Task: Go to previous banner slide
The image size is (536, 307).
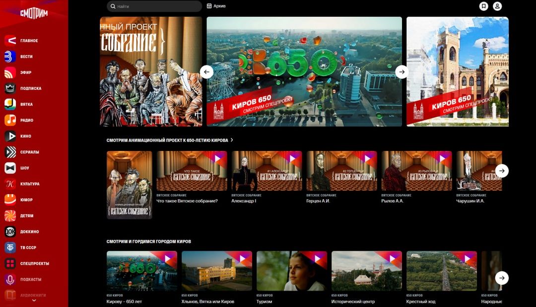Action: point(206,72)
